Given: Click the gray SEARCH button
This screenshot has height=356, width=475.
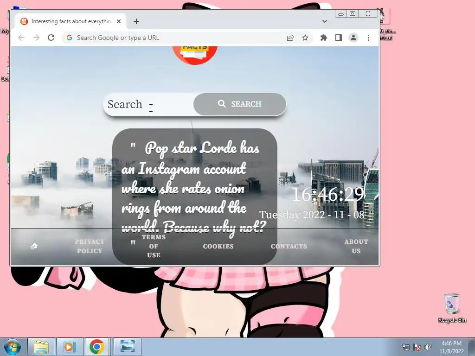Looking at the screenshot, I should tap(240, 104).
